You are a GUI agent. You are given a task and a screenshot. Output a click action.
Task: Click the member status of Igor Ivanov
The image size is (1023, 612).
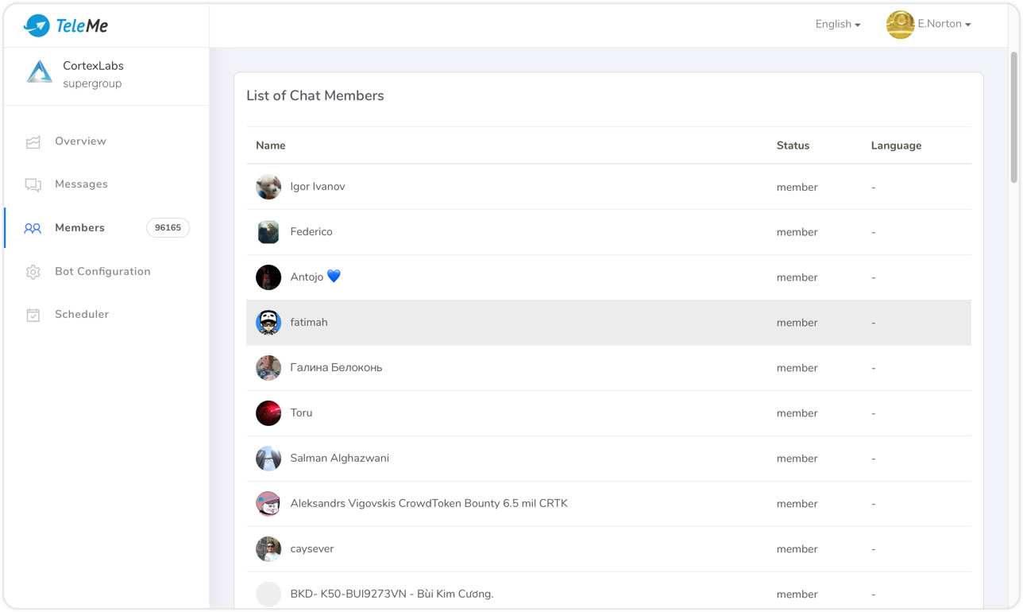point(797,188)
